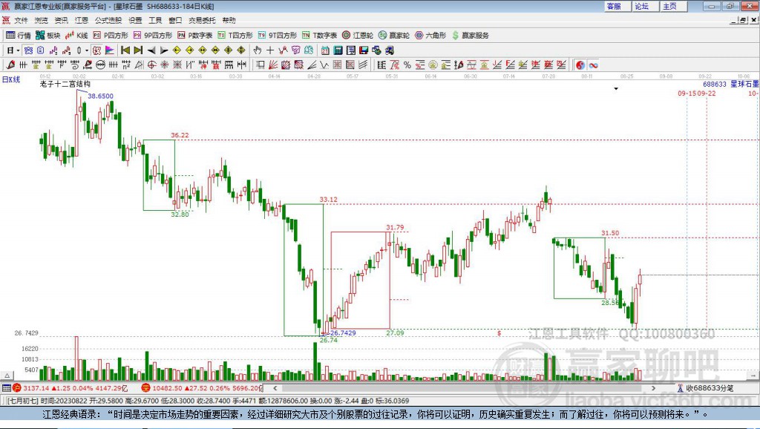Open the calendar icon in toolbar
This screenshot has height=429, width=760.
tap(325, 50)
